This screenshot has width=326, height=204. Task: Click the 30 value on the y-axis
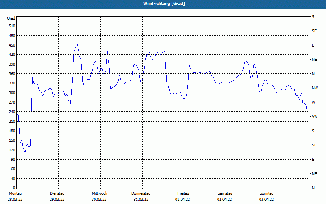[x=13, y=178]
